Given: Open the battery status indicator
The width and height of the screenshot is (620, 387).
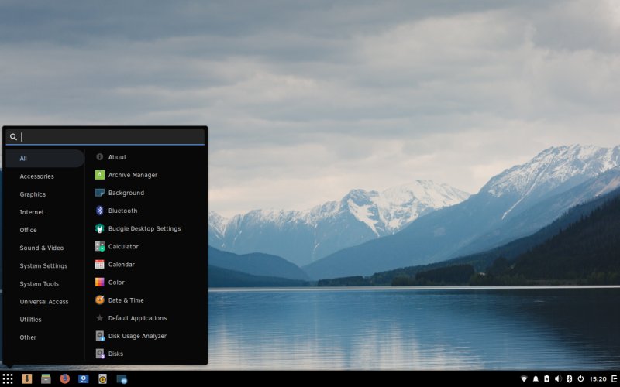Looking at the screenshot, I should tap(546, 378).
